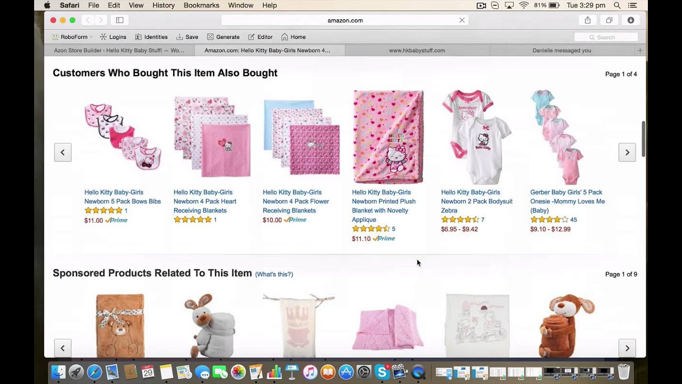Screen dimensions: 682x384
Task: Click the page scrollbar thumb
Action: coord(643,139)
